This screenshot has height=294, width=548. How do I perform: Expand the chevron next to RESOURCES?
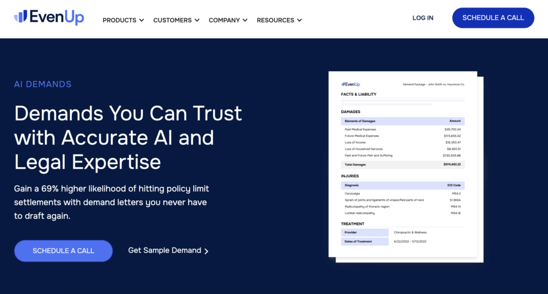click(x=300, y=20)
